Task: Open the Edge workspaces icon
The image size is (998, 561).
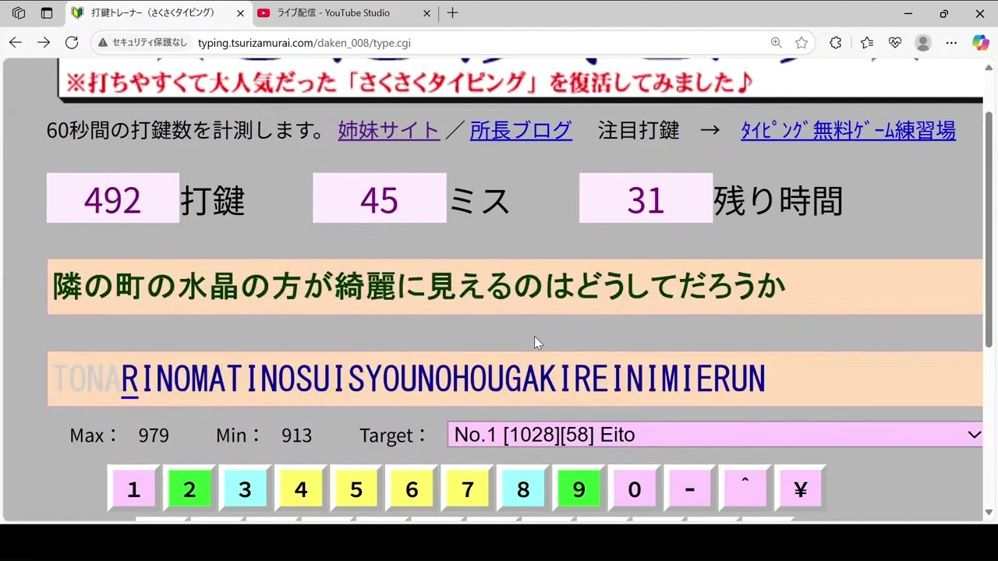Action: pos(19,13)
